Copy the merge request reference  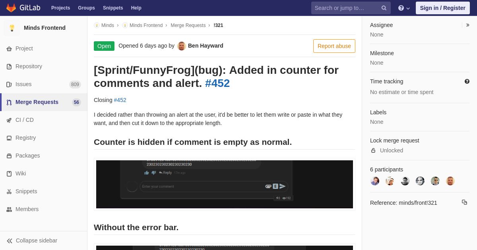click(x=464, y=202)
